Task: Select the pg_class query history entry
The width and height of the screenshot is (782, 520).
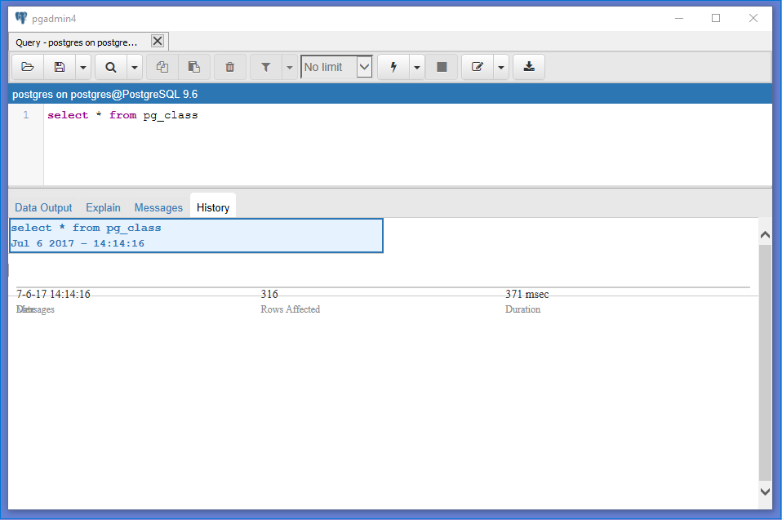Action: pyautogui.click(x=196, y=235)
